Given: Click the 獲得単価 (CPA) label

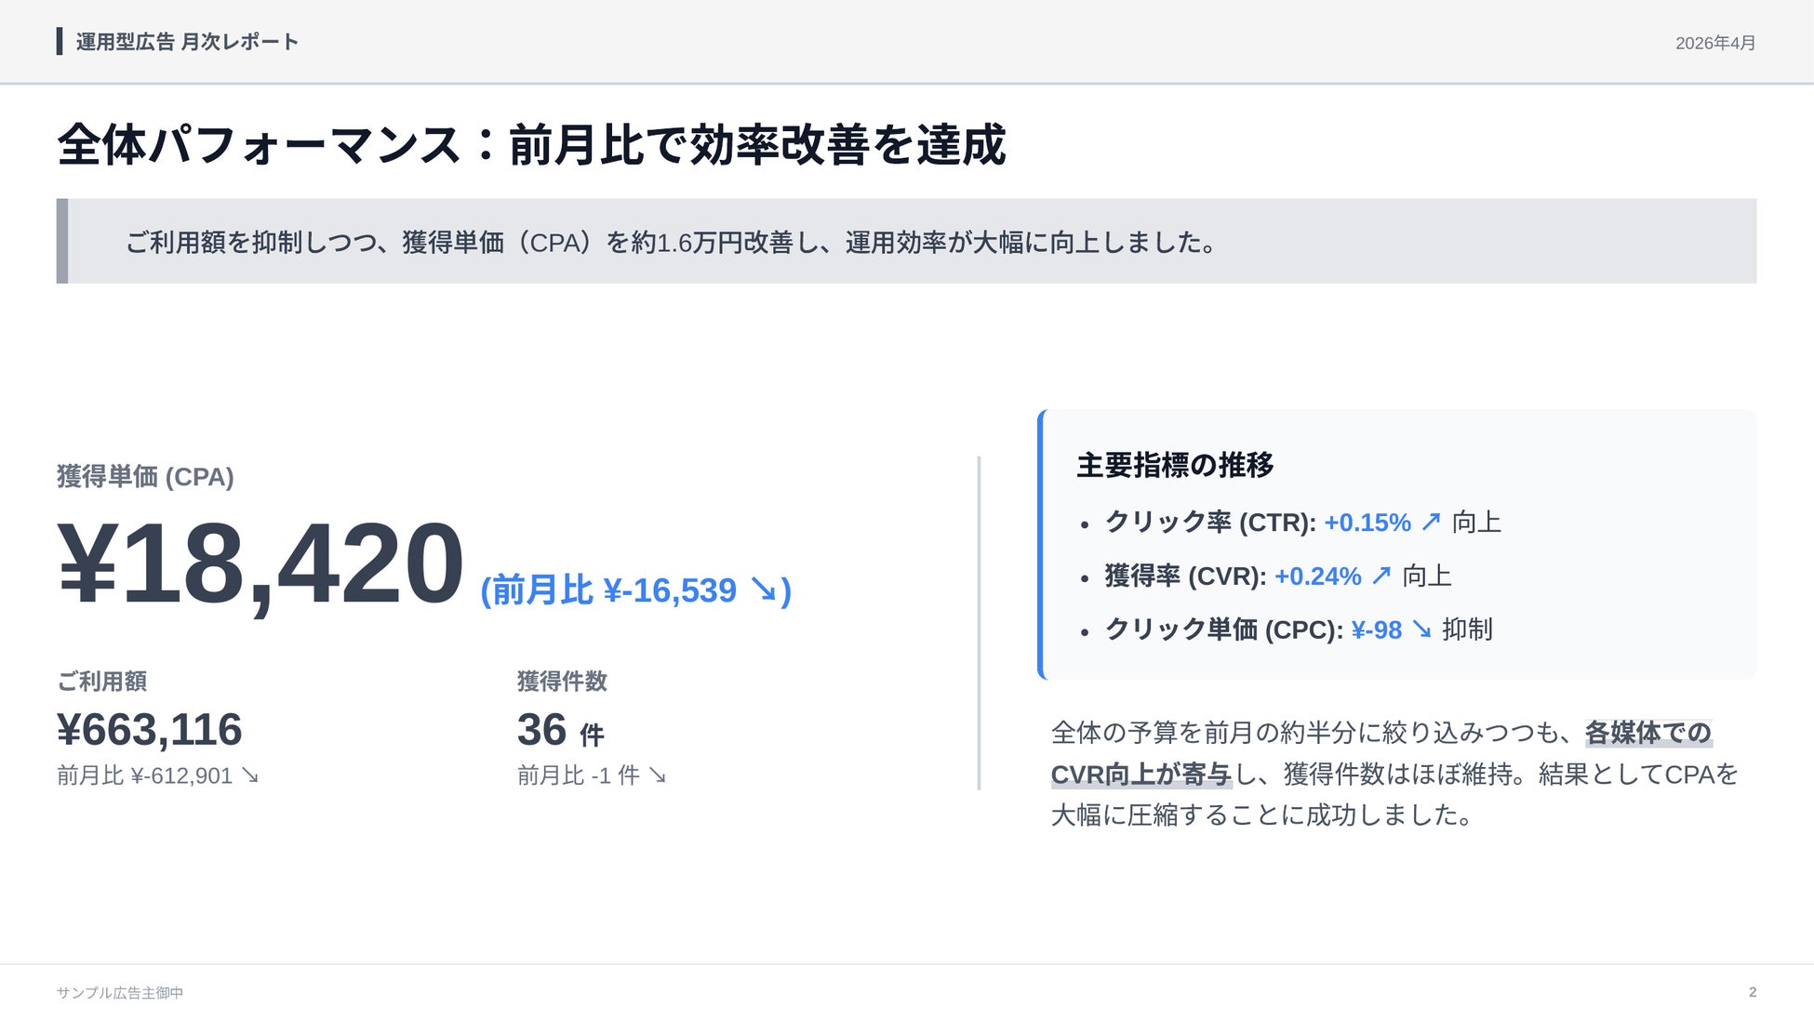Looking at the screenshot, I should (145, 477).
